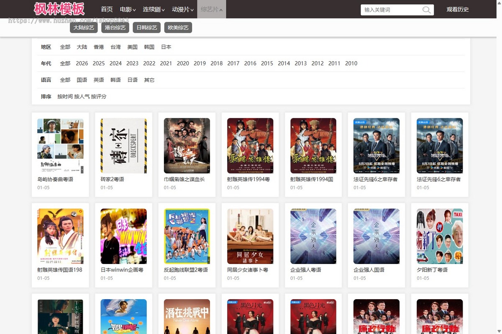Open 巾帼枭雄之谍血长 poster thumbnail
The image size is (502, 334).
pos(187,146)
